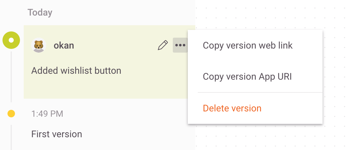Image resolution: width=350 pixels, height=150 pixels.
Task: Click the Added wishlist button description
Action: pyautogui.click(x=76, y=71)
